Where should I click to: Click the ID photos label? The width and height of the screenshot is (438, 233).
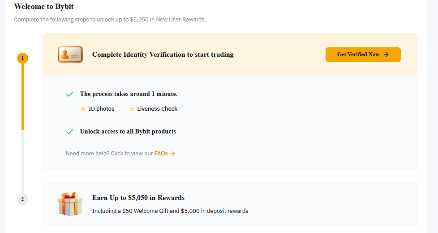tap(101, 109)
